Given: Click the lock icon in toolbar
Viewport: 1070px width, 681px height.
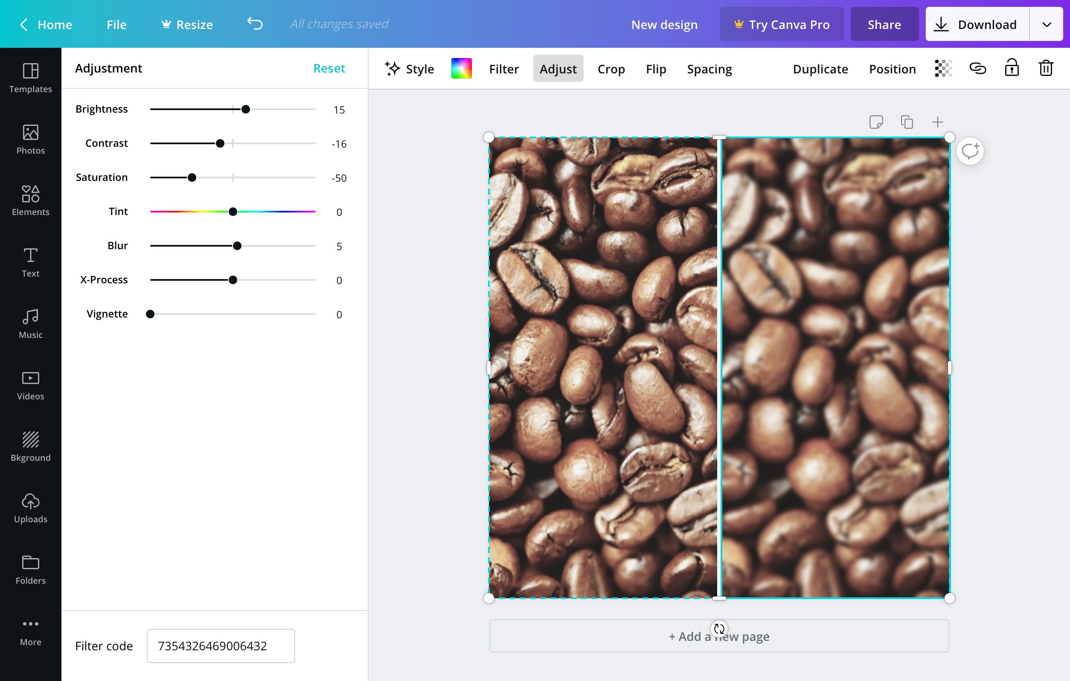Looking at the screenshot, I should point(1012,69).
